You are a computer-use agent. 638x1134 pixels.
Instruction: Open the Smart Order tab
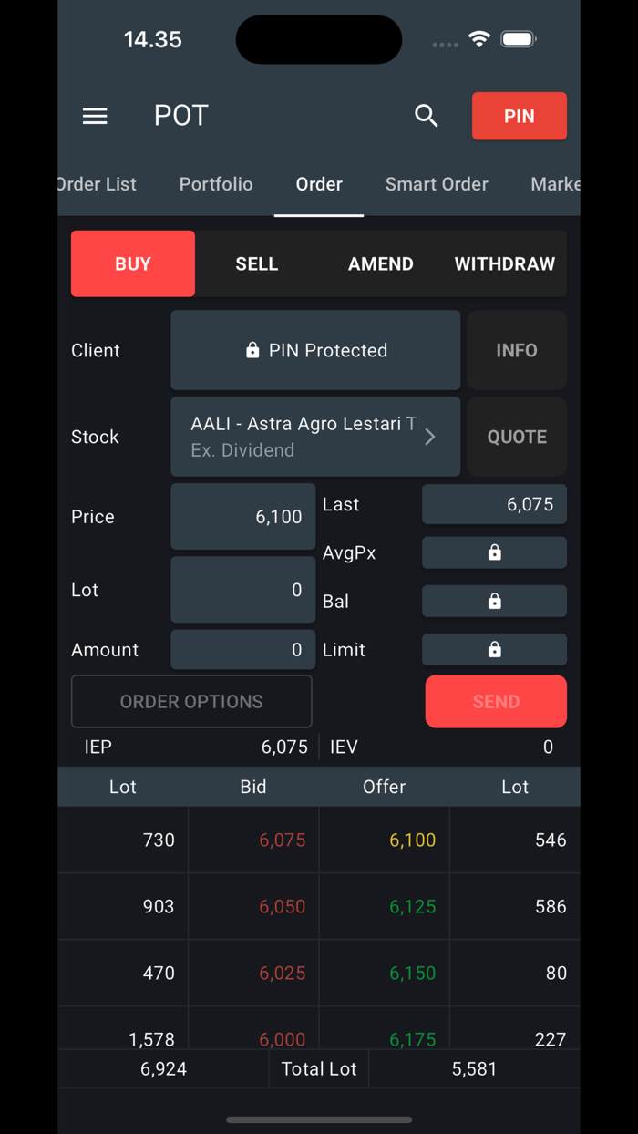click(x=437, y=184)
